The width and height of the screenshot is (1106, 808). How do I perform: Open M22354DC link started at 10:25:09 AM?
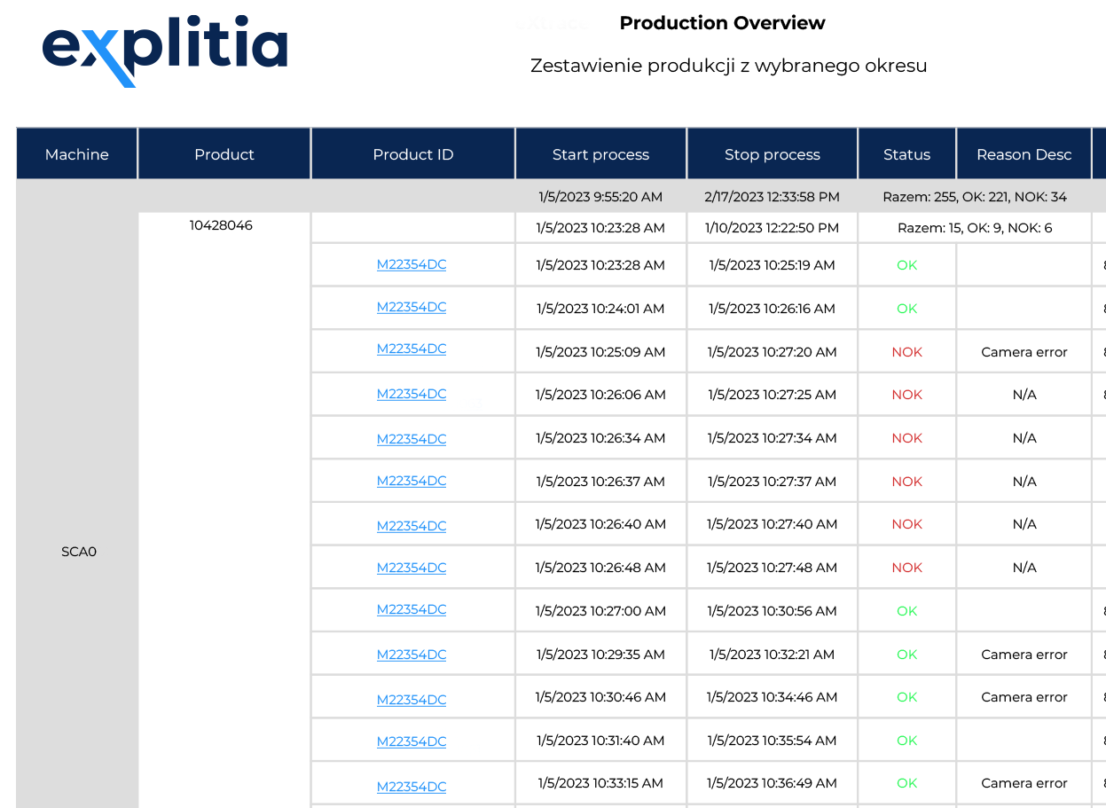pos(412,349)
